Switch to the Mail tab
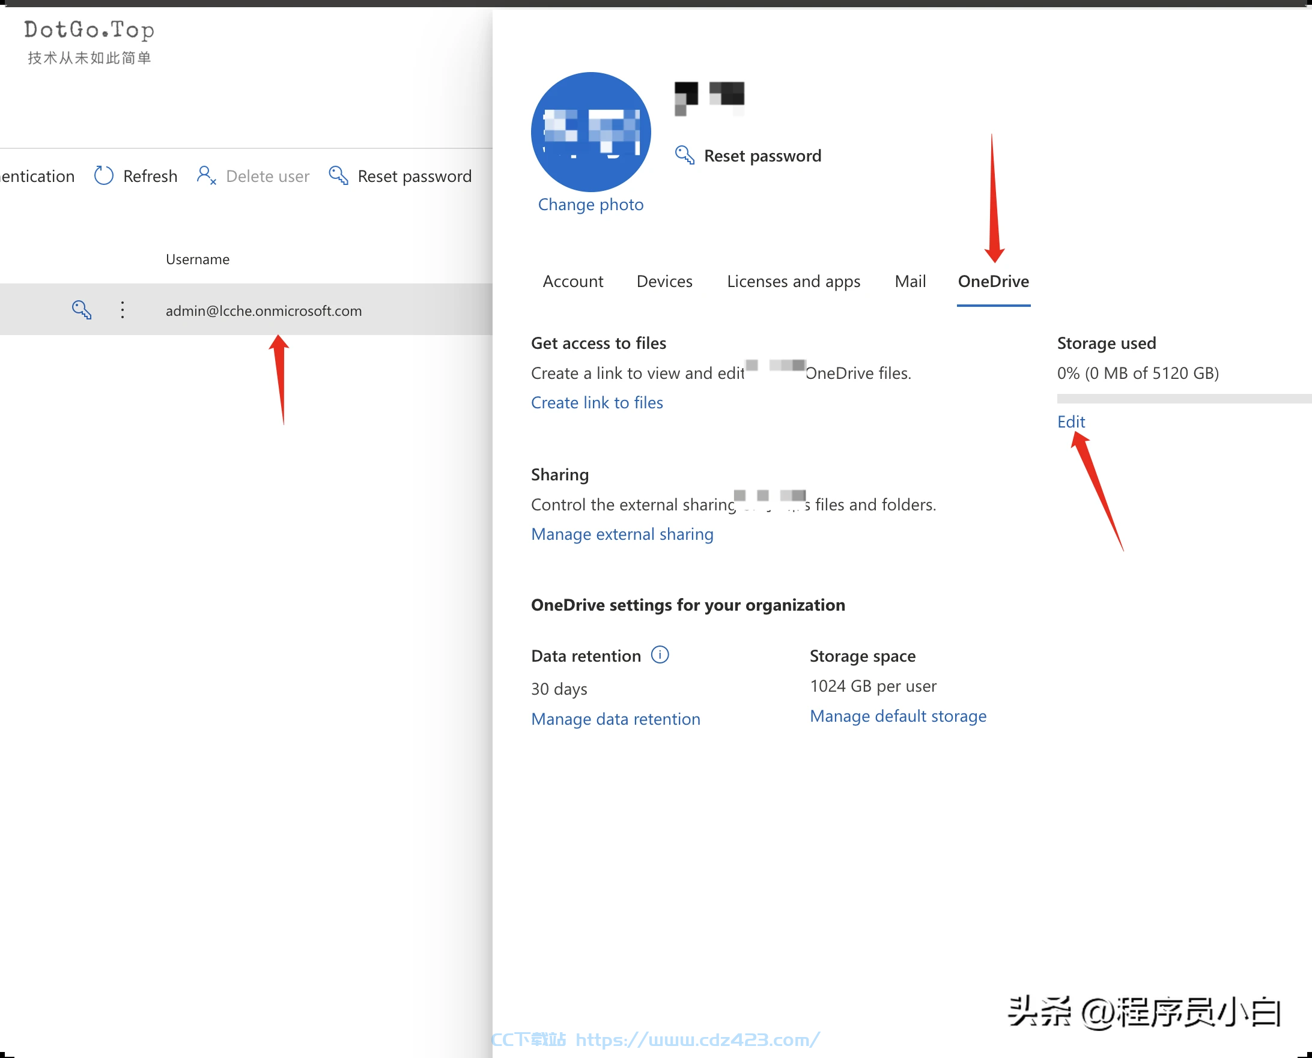Image resolution: width=1312 pixels, height=1058 pixels. (x=910, y=281)
